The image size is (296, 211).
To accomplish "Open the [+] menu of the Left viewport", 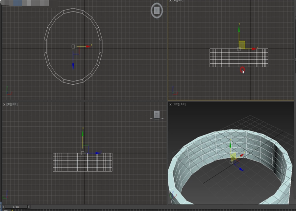I will (5, 104).
